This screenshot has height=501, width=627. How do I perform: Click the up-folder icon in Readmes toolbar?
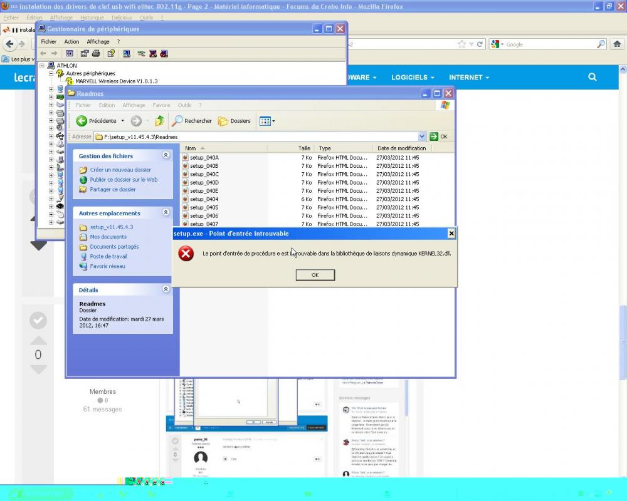(x=159, y=120)
